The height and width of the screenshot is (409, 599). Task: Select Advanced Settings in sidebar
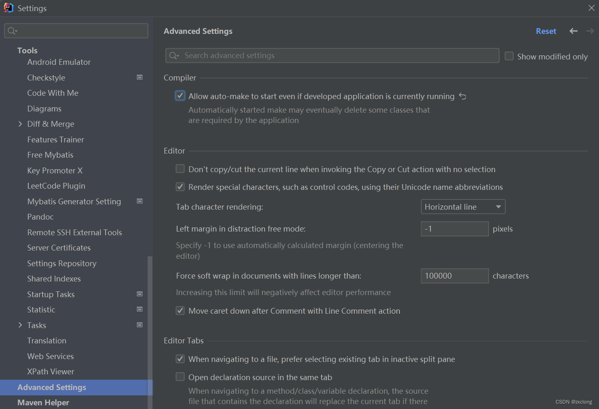tap(76, 387)
